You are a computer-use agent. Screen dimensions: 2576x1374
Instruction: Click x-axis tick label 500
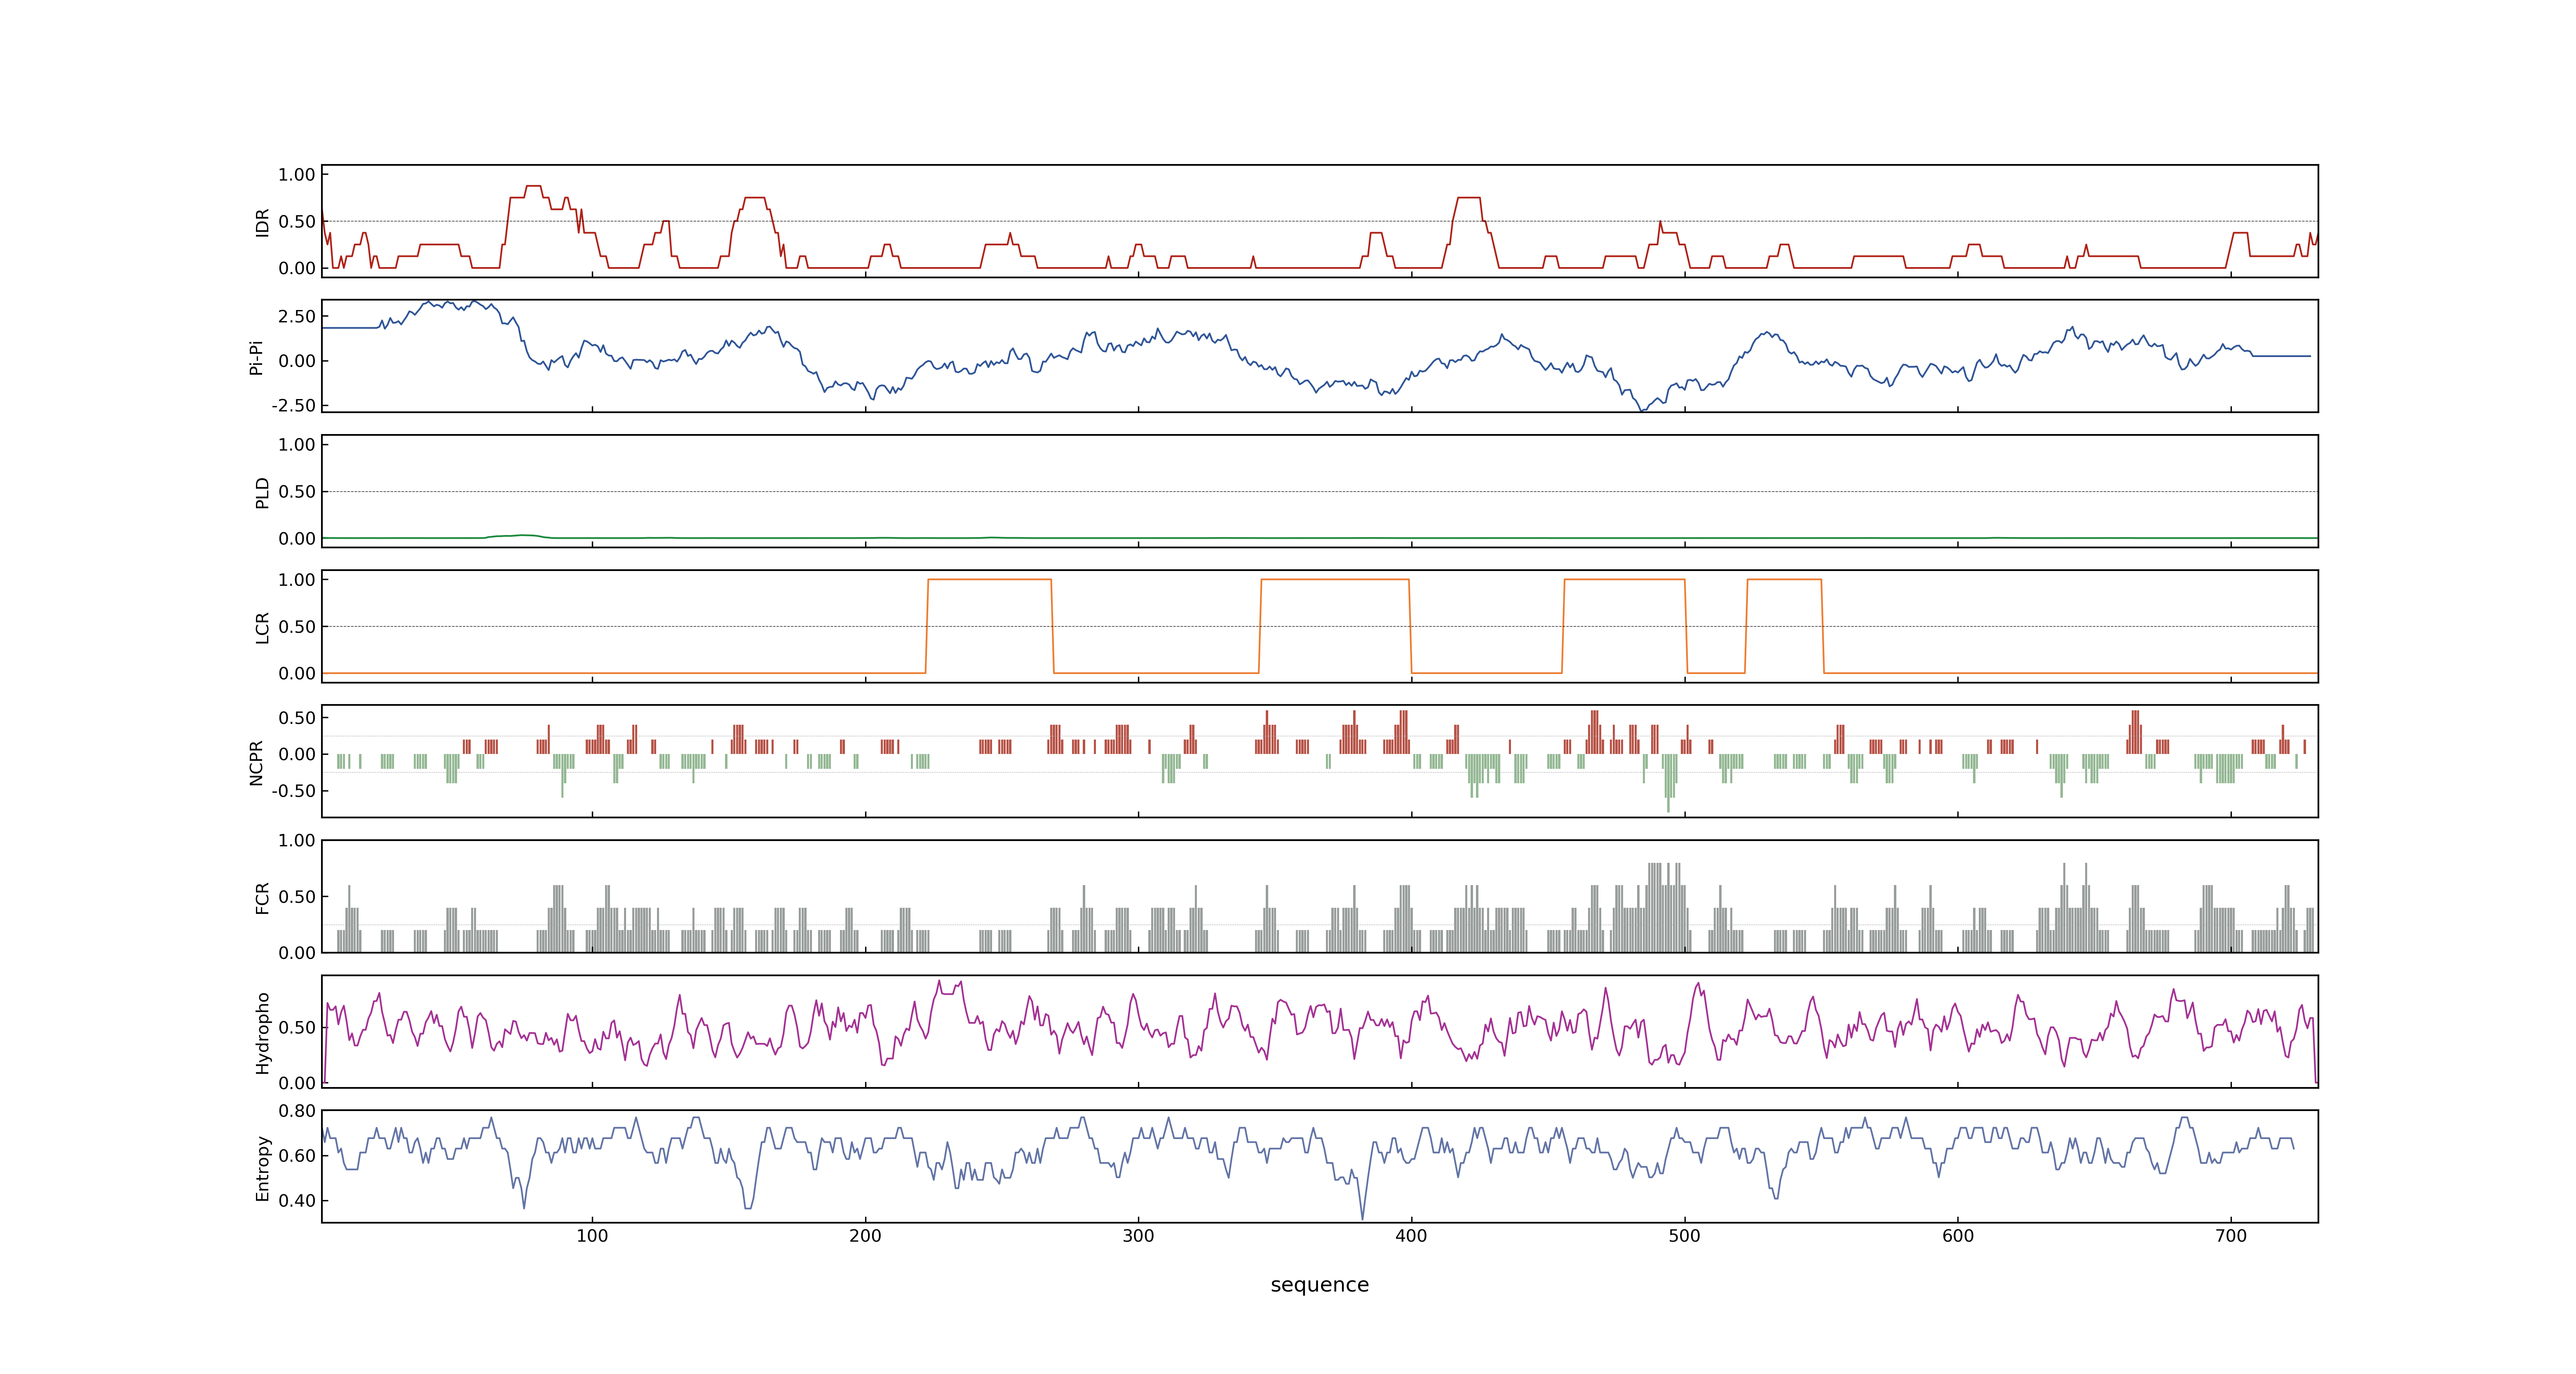tap(1685, 1236)
